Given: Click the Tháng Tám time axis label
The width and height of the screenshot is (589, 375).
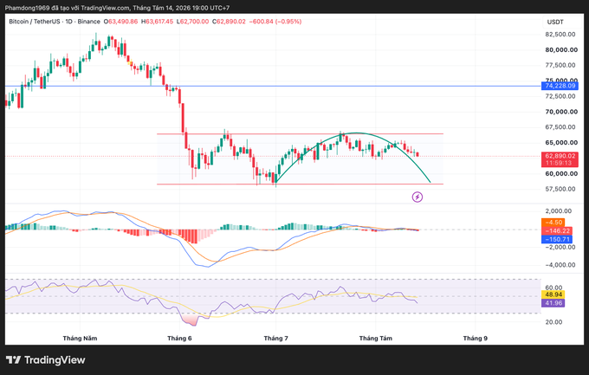Looking at the screenshot, I should 376,338.
